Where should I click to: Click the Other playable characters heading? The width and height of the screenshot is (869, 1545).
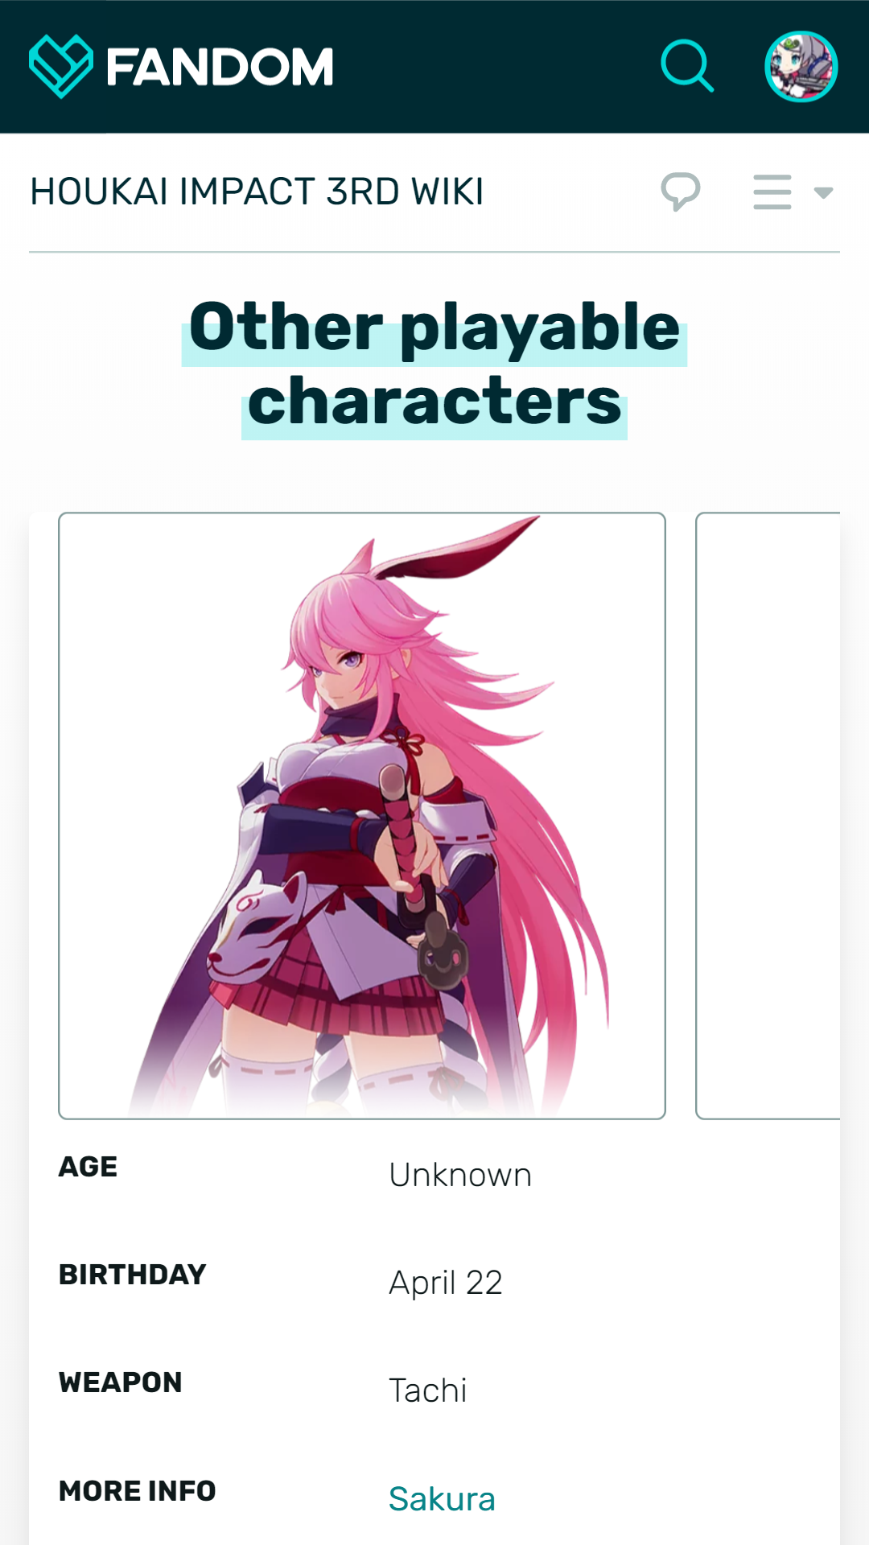434,365
